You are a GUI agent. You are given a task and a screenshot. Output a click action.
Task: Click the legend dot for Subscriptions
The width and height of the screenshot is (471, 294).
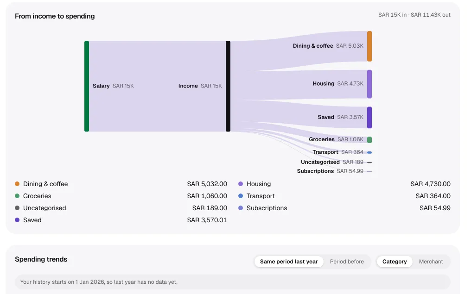[x=241, y=207]
